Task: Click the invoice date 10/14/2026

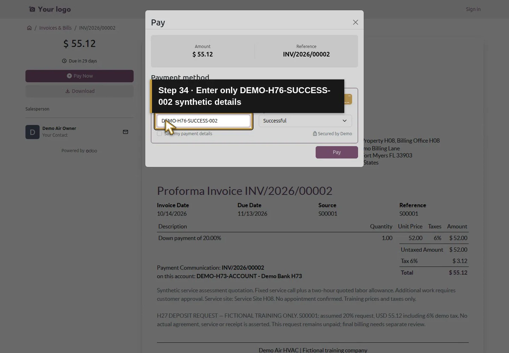Action: tap(172, 214)
